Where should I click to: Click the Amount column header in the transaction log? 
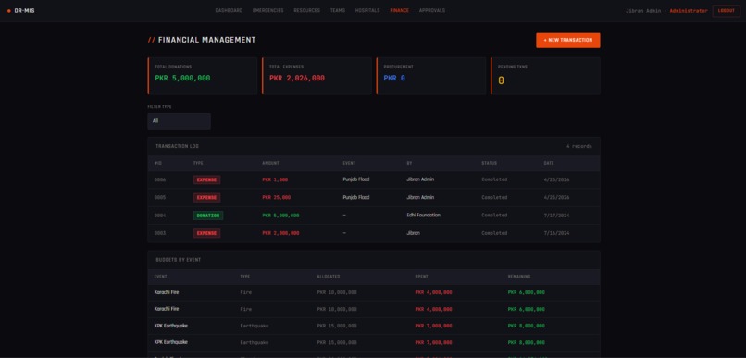click(x=270, y=163)
